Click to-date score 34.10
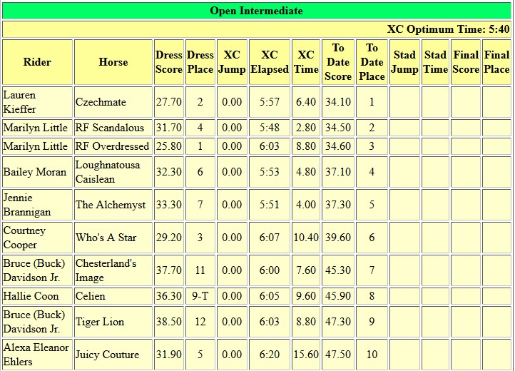This screenshot has width=515, height=371. pos(338,102)
